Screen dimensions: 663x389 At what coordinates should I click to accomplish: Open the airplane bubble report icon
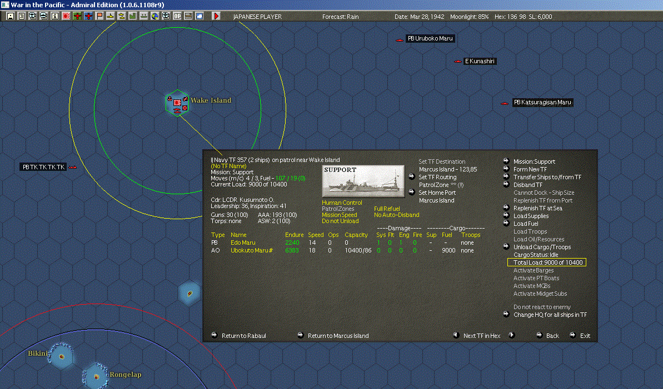click(x=33, y=16)
